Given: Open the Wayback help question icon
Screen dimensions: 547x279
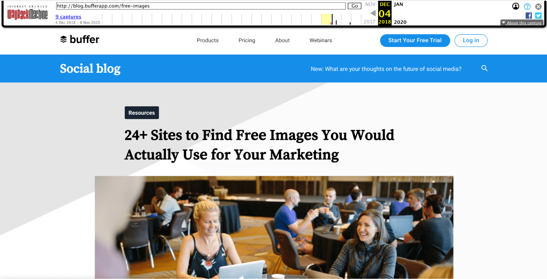Looking at the screenshot, I should click(x=527, y=6).
